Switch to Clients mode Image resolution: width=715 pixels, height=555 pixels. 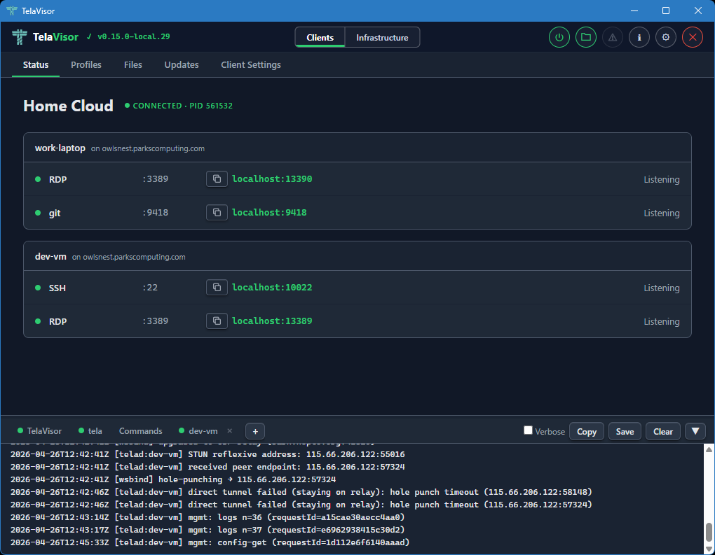tap(320, 37)
